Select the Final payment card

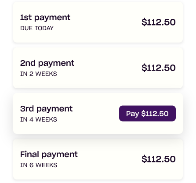click(98, 159)
